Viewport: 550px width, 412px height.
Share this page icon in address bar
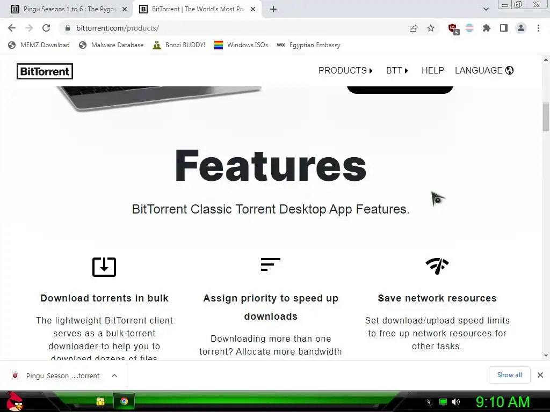coord(414,28)
